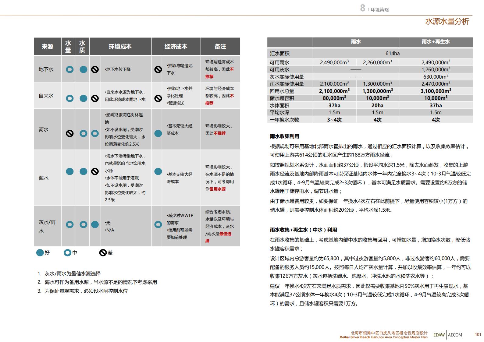Click the 水量 ring icon in 自来水 row
Image resolution: width=484 pixels, height=342 pixels.
click(x=70, y=98)
